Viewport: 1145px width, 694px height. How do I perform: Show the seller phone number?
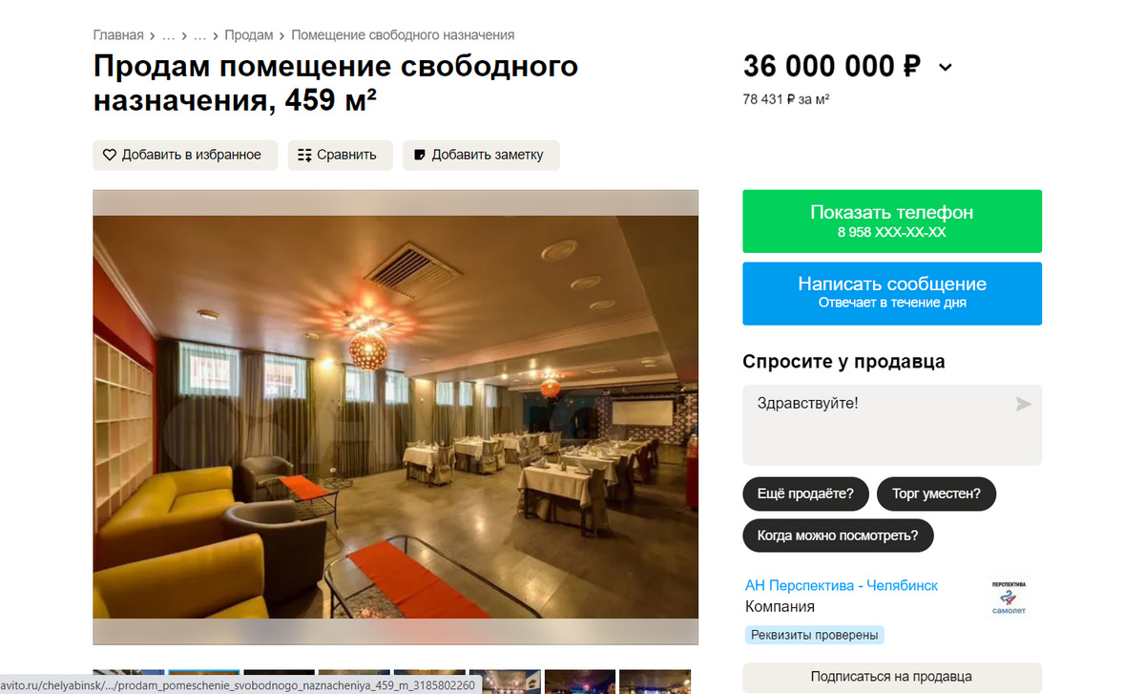click(x=892, y=221)
